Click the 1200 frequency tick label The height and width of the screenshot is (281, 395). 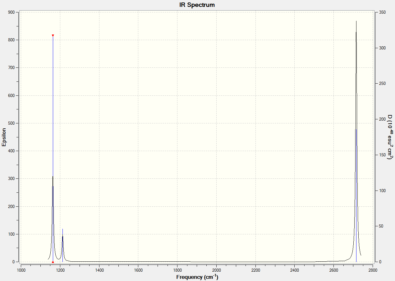(x=60, y=270)
